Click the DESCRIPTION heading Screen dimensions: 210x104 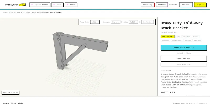166,71
